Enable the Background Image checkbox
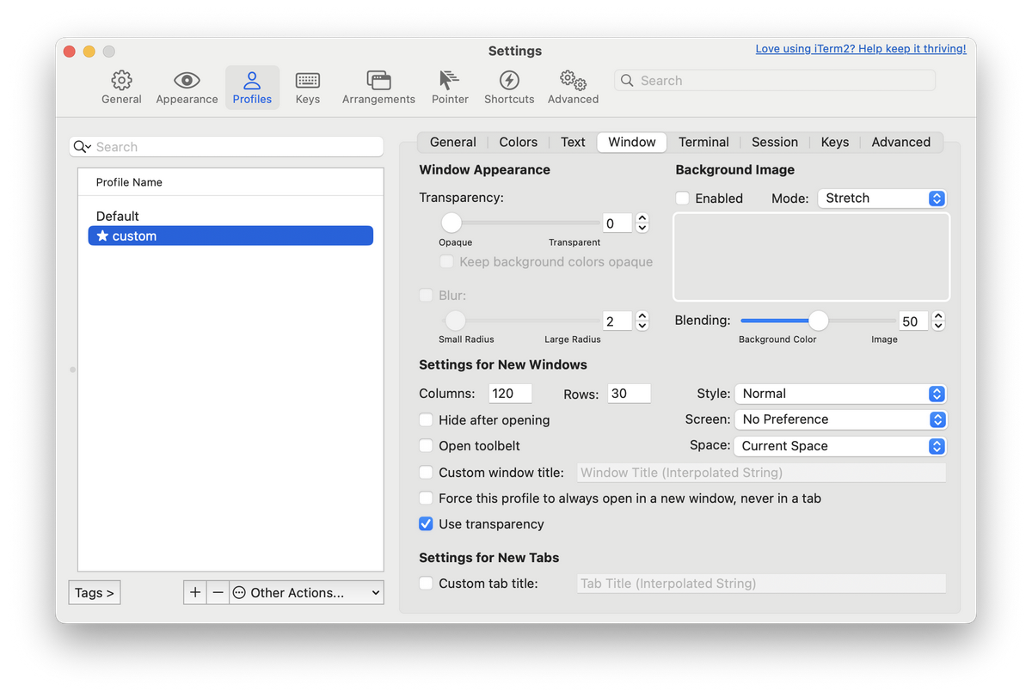This screenshot has width=1032, height=697. click(x=683, y=199)
